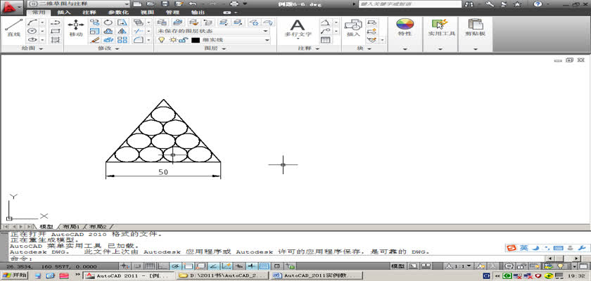This screenshot has height=281, width=591.
Task: Open the Multiline Text (多行文字) tool
Action: [x=297, y=28]
